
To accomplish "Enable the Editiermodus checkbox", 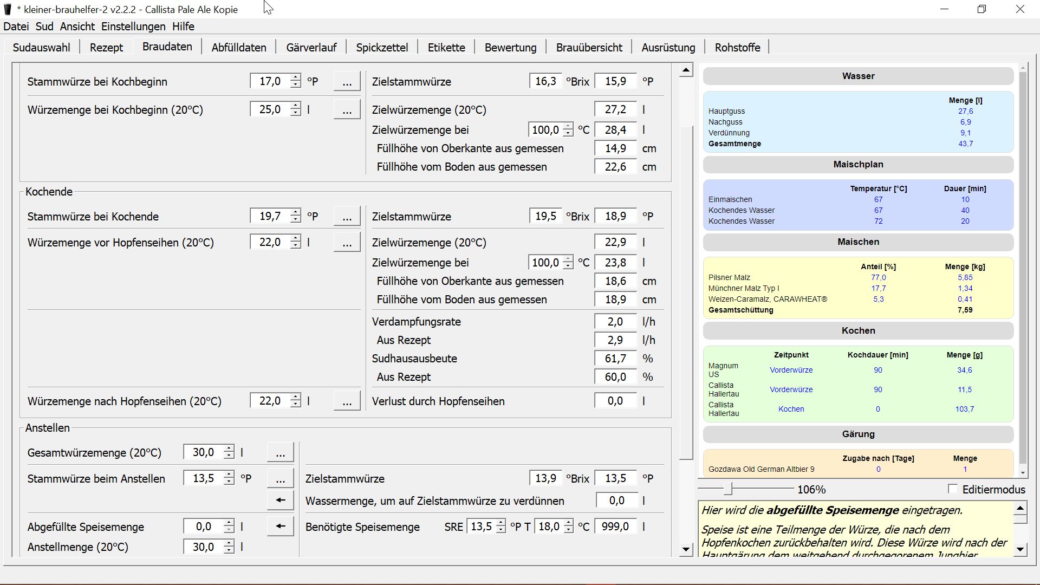I will tap(953, 489).
